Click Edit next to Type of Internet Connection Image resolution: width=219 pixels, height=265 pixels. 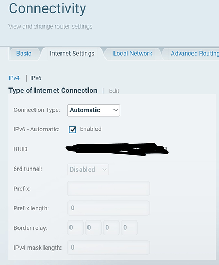[x=114, y=91]
